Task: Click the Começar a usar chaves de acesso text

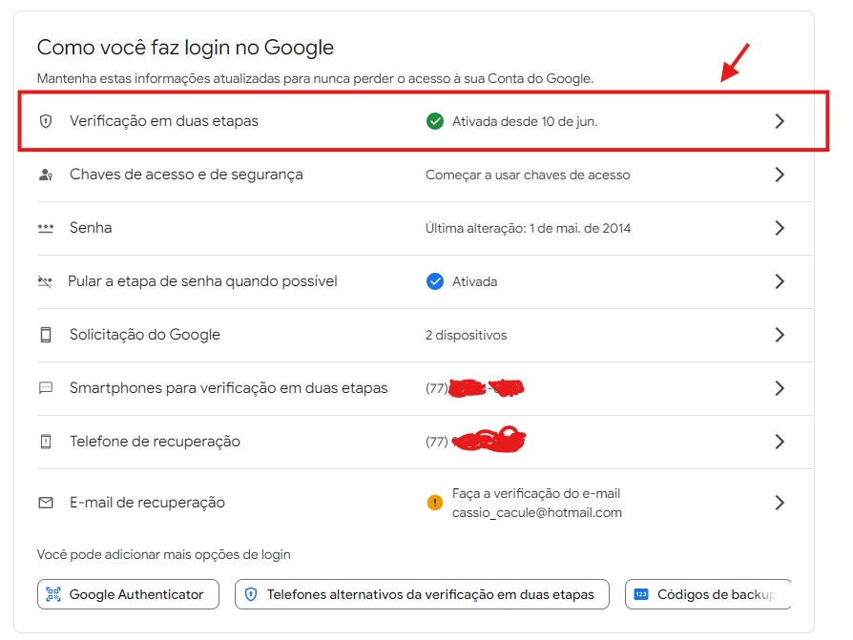Action: [x=528, y=175]
